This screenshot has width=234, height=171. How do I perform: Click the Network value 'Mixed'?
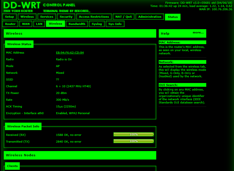(60, 73)
